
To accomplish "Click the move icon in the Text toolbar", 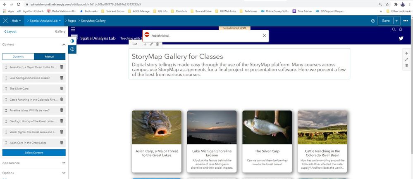I will tap(145, 44).
